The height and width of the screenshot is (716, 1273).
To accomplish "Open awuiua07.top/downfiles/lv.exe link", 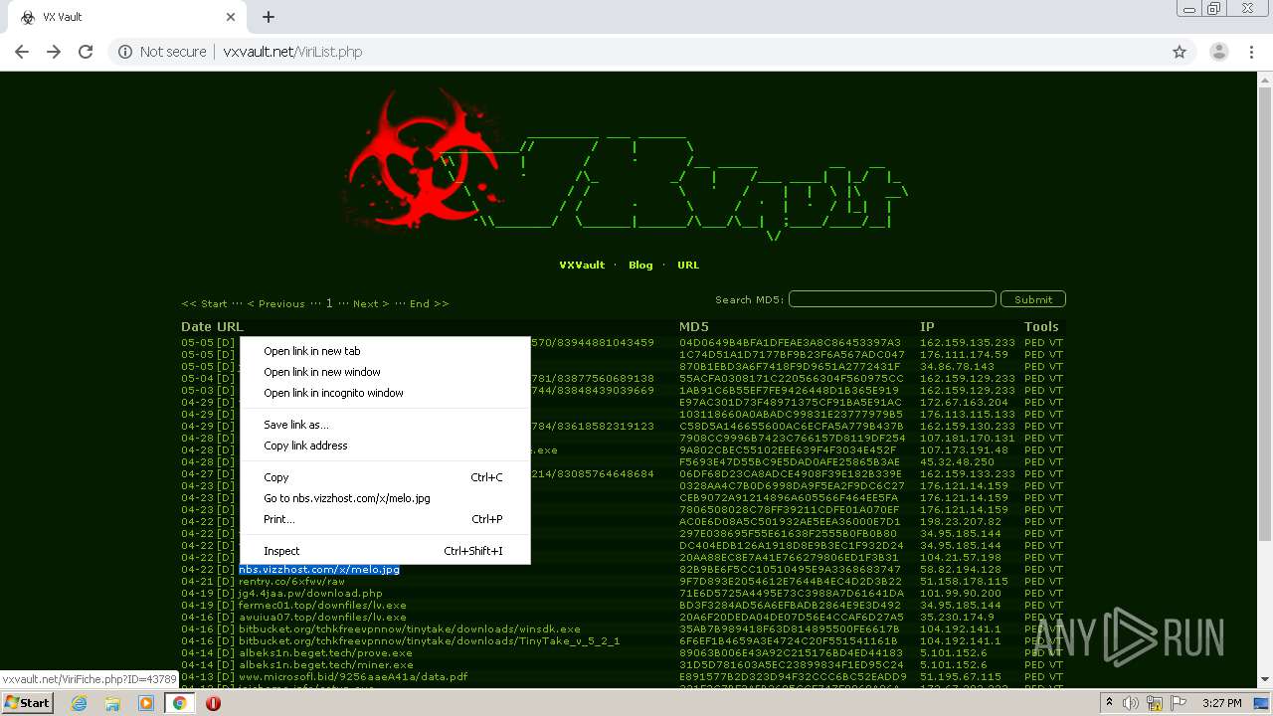I will pos(322,618).
